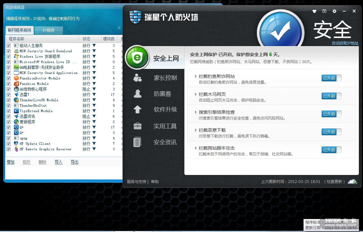The width and height of the screenshot is (363, 232).
Task: Open the 家长控制 section
Action: click(x=165, y=78)
